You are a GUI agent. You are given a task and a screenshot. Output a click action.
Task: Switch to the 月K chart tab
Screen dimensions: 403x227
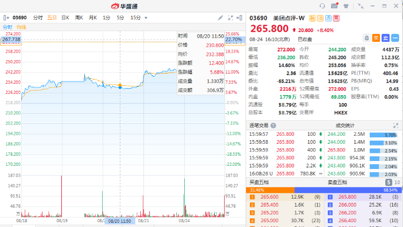93,18
